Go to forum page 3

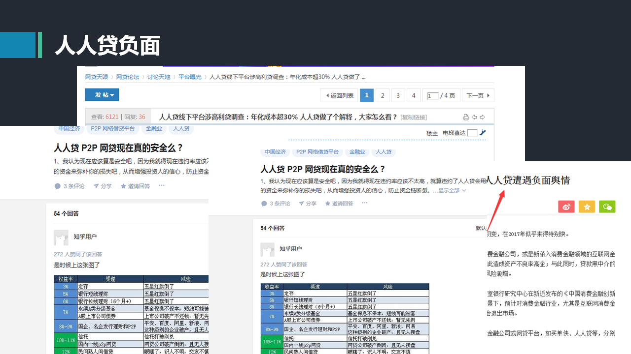click(398, 95)
